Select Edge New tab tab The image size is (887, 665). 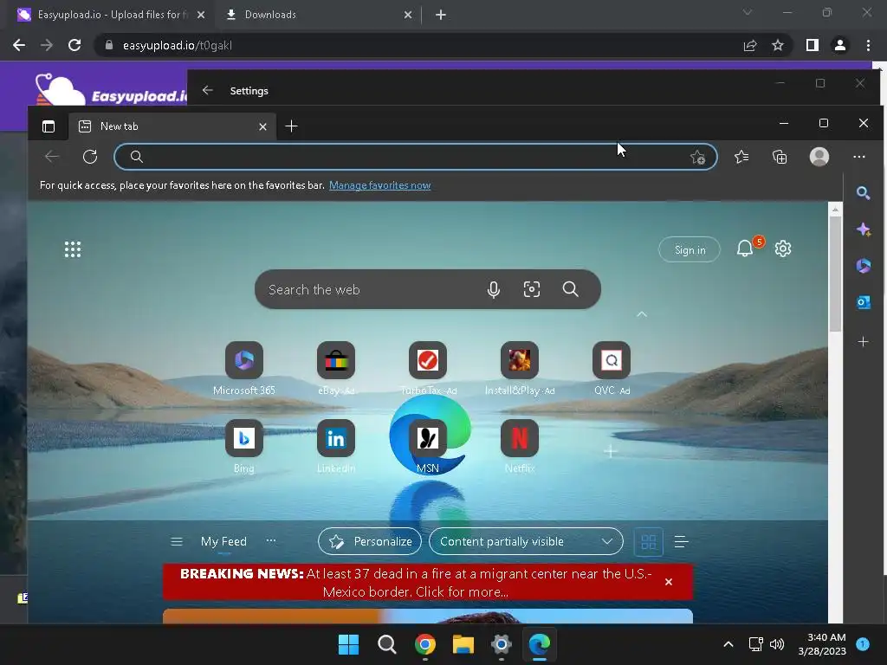pos(172,126)
